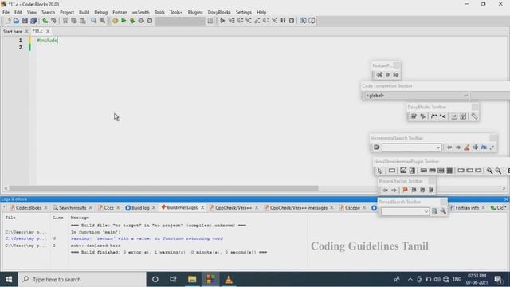Open the build target dropdown in toolbar
The width and height of the screenshot is (510, 287).
coord(180,21)
